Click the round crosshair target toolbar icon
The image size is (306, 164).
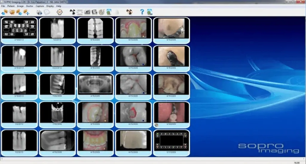60,12
